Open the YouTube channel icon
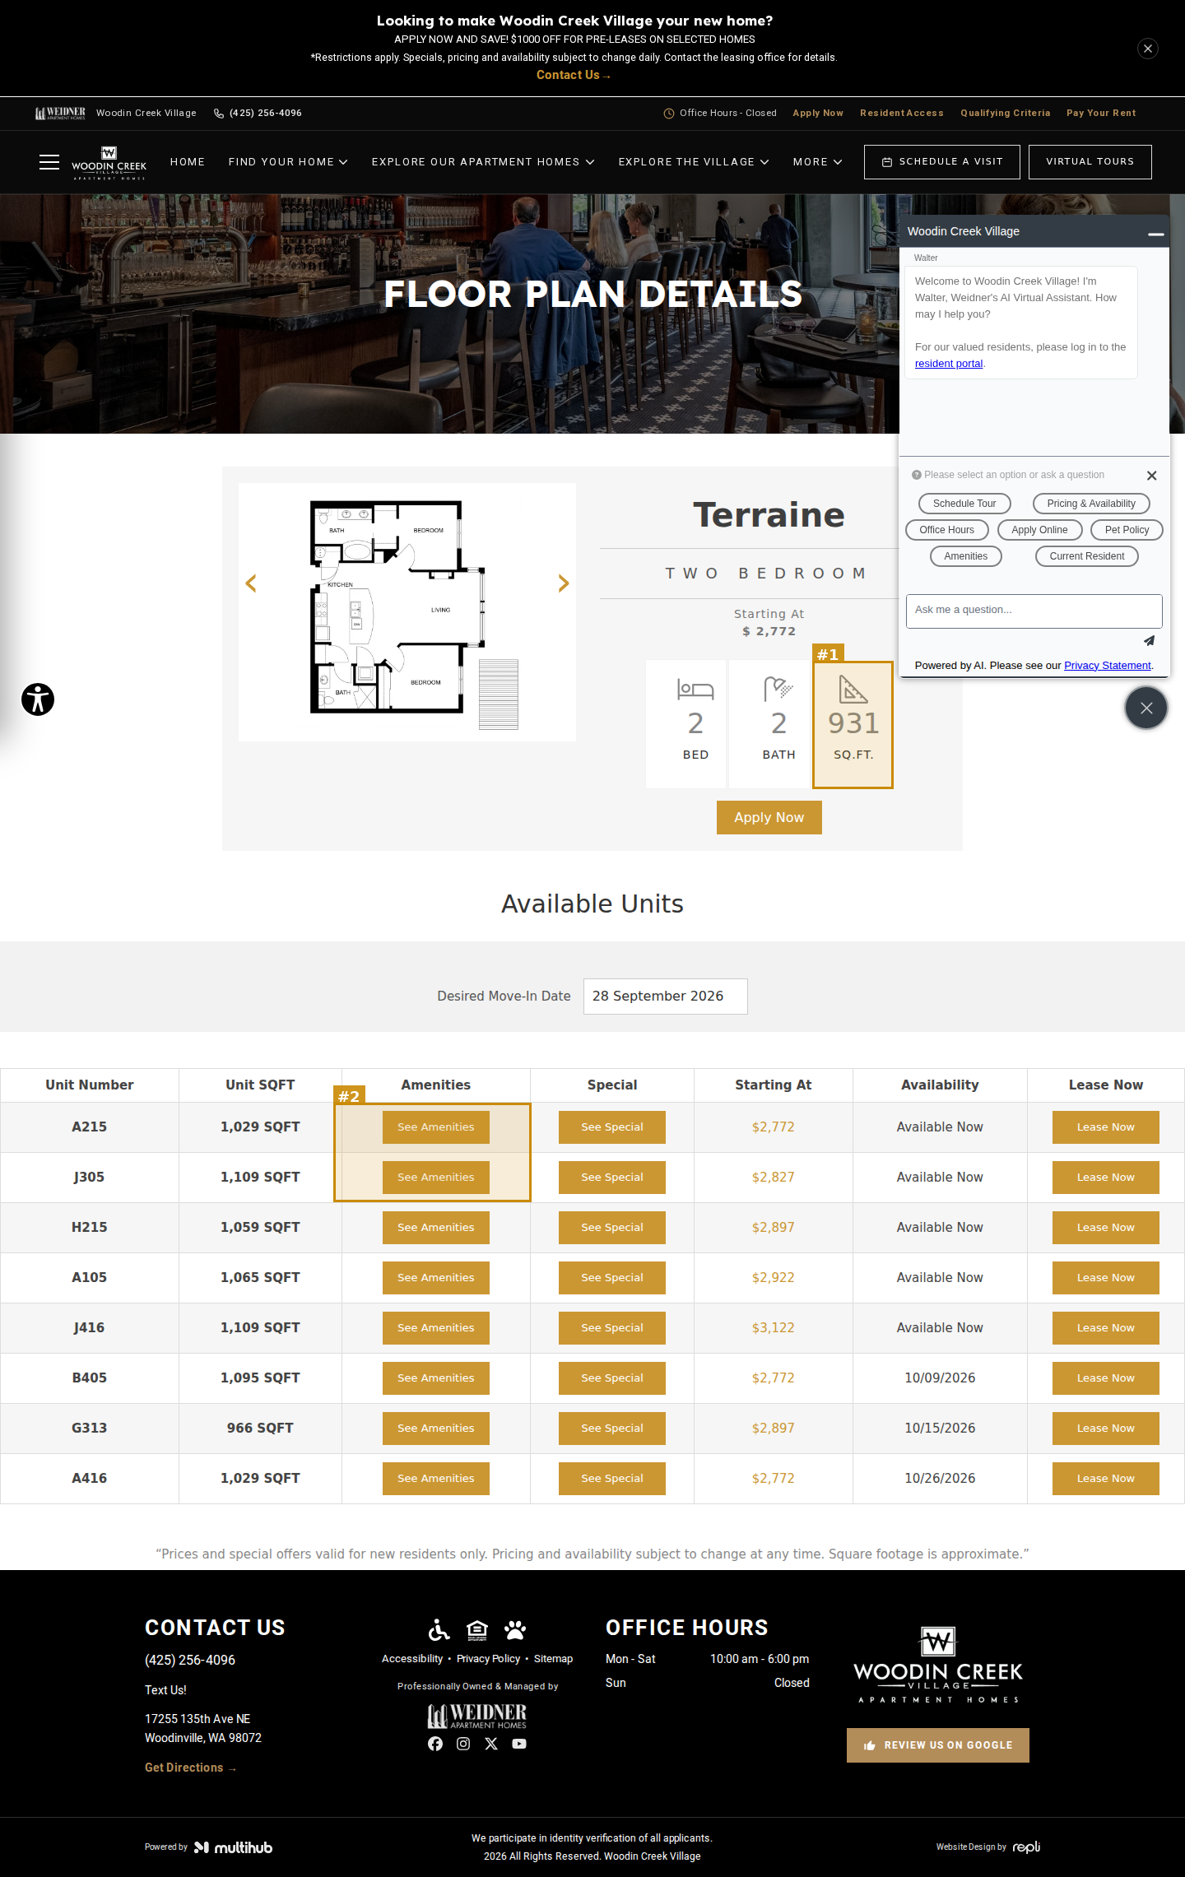The height and width of the screenshot is (1877, 1185). (519, 1744)
